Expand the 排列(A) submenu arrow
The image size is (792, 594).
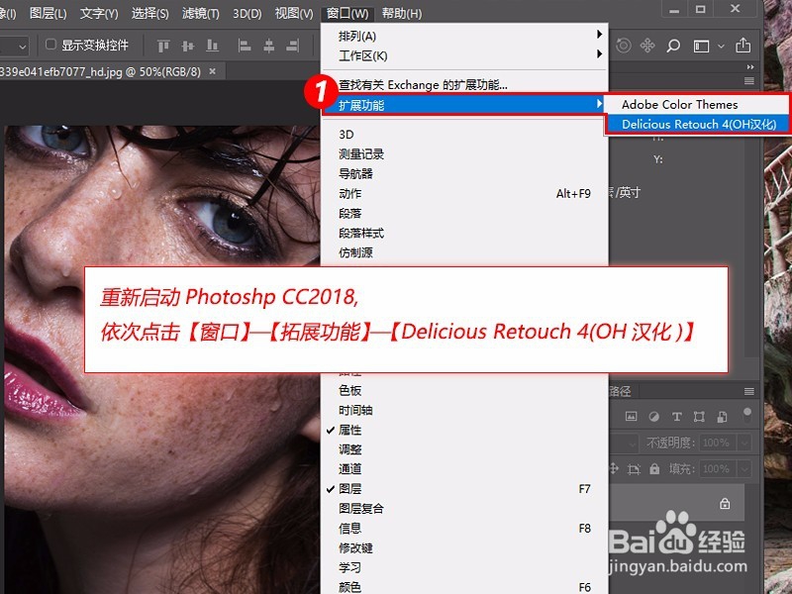pyautogui.click(x=599, y=35)
